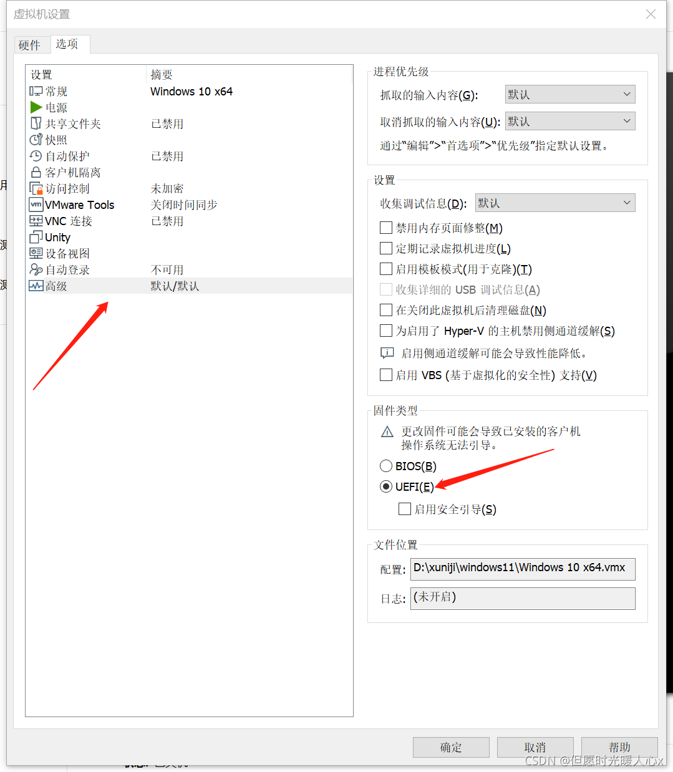Select the Unity settings row
The height and width of the screenshot is (772, 673).
click(x=190, y=237)
